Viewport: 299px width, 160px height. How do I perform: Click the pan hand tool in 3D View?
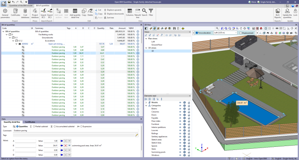coord(241,28)
